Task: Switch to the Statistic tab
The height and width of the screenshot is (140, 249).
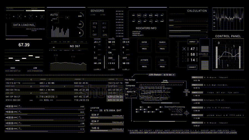Action: [10, 9]
